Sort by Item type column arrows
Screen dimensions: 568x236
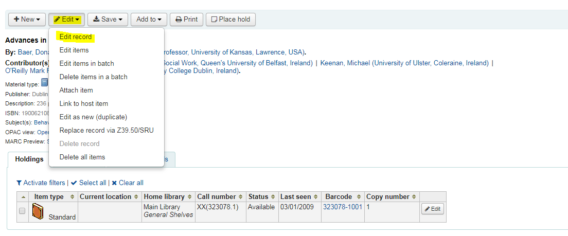tap(72, 197)
